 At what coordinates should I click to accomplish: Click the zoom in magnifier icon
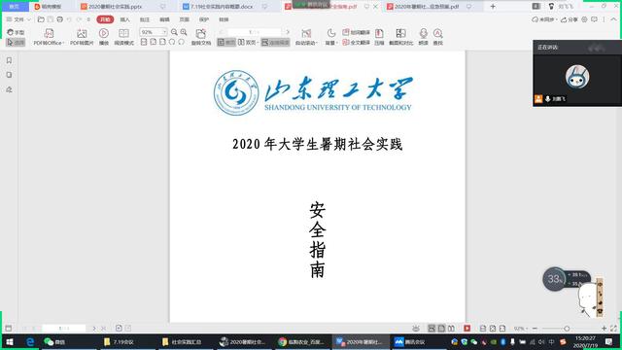coord(184,32)
